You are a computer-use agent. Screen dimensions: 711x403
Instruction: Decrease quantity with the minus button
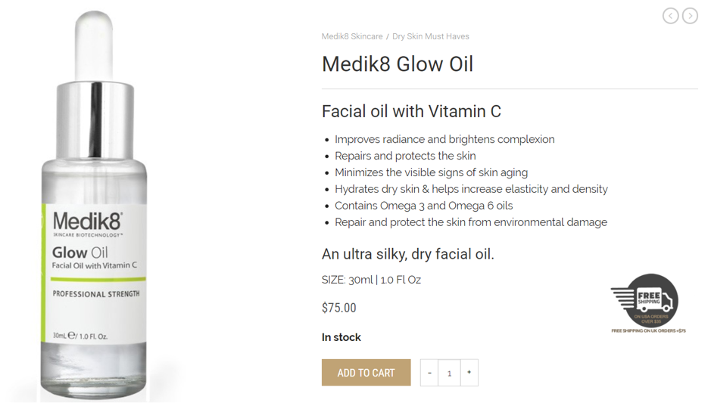pyautogui.click(x=429, y=373)
